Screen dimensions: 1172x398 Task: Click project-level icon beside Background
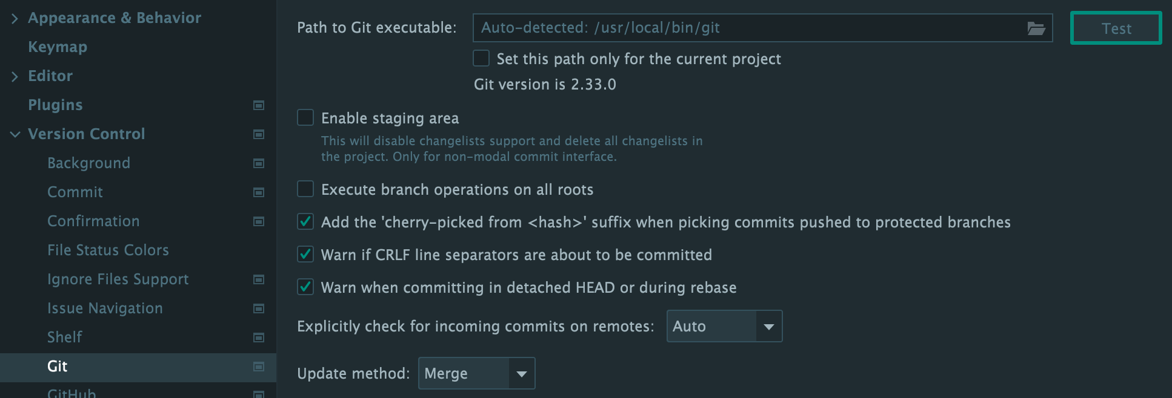point(259,163)
